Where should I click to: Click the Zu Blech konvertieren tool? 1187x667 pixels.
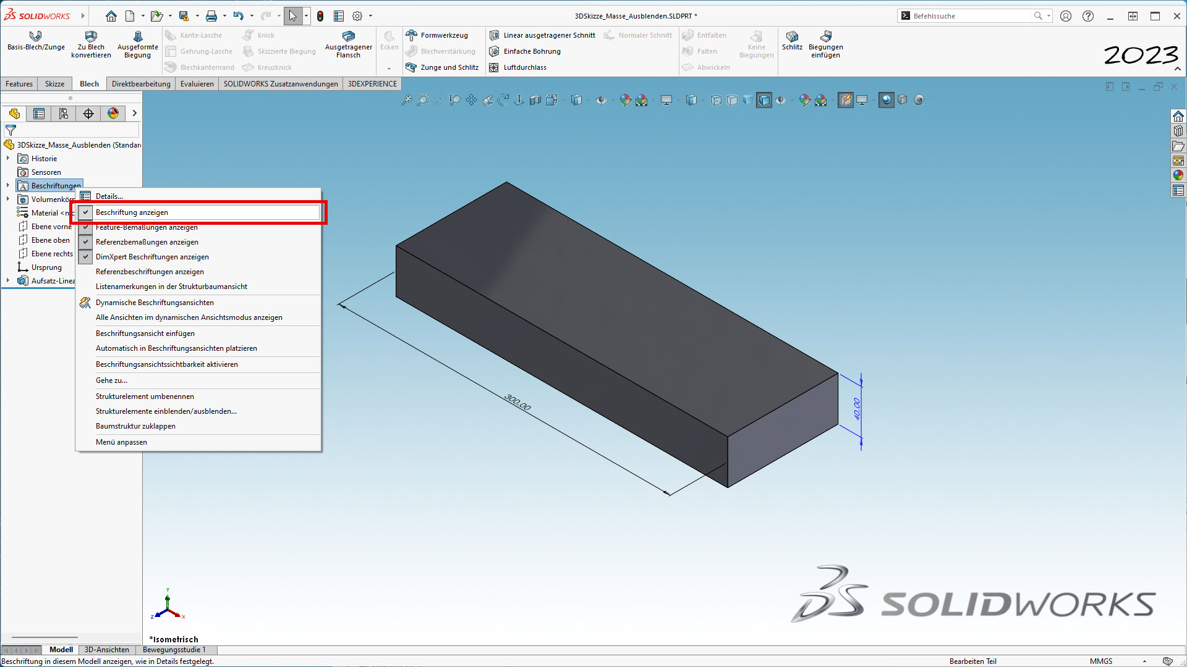click(x=91, y=44)
